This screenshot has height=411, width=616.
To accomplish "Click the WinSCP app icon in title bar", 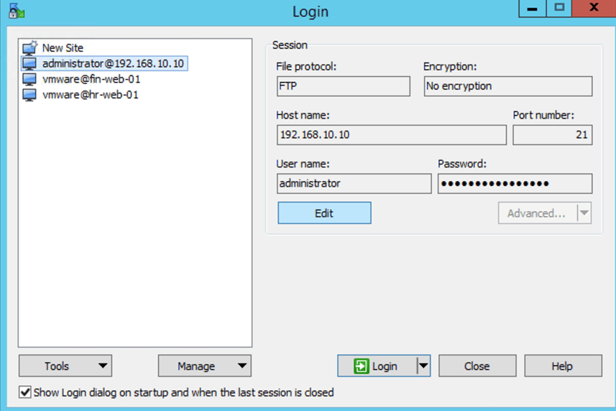I will 17,10.
